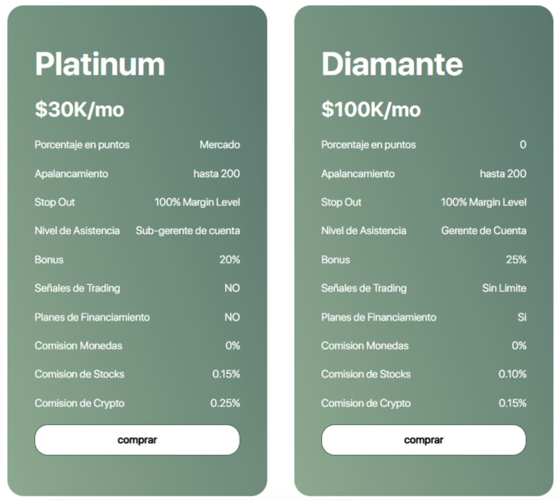Click Platinum's Comision de Stocks 0.15% value
The height and width of the screenshot is (501, 560).
pos(226,374)
